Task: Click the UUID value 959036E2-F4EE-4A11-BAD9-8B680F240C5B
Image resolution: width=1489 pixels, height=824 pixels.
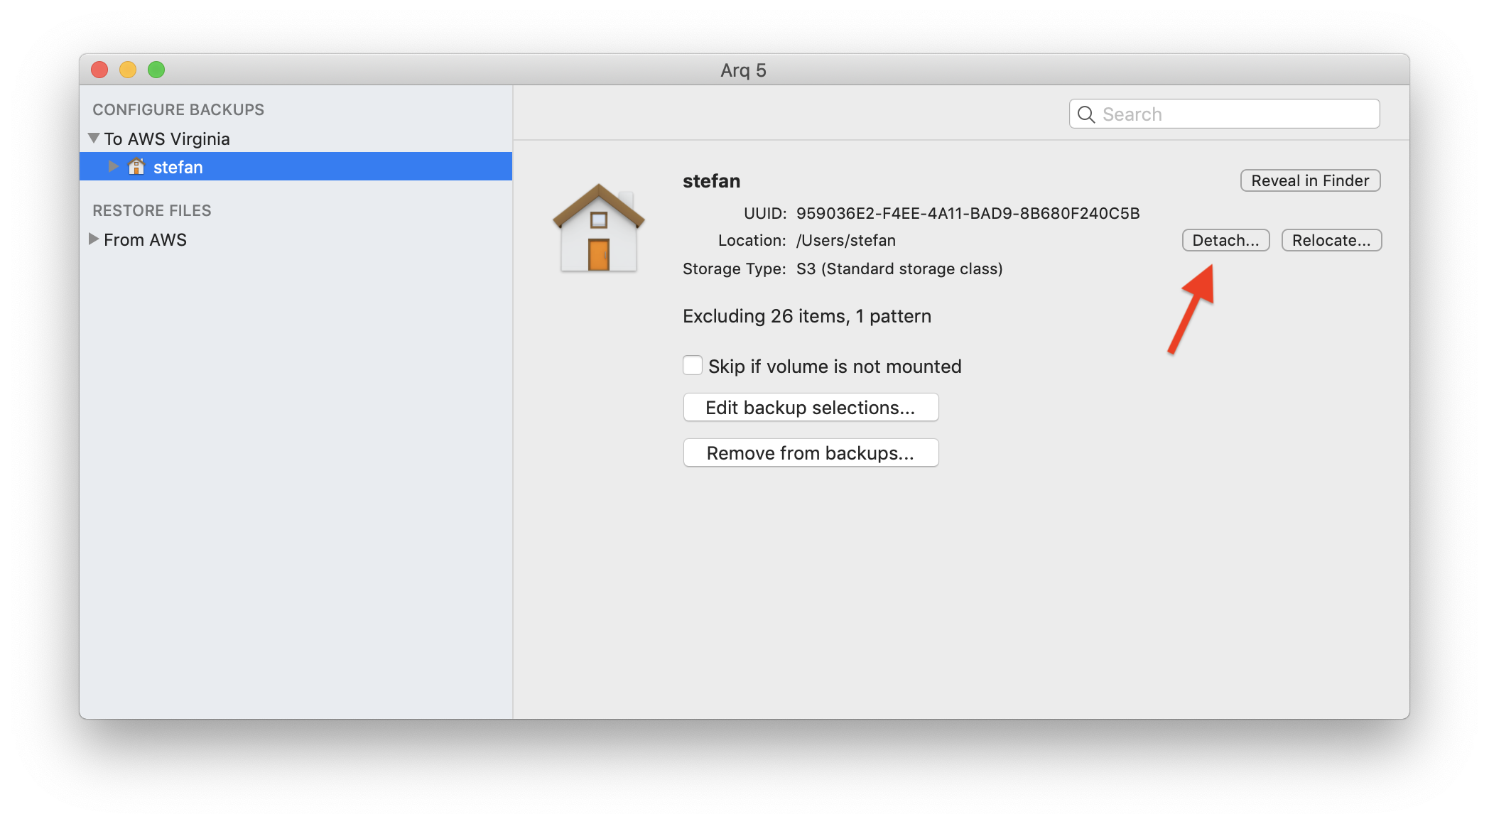Action: pyautogui.click(x=968, y=213)
